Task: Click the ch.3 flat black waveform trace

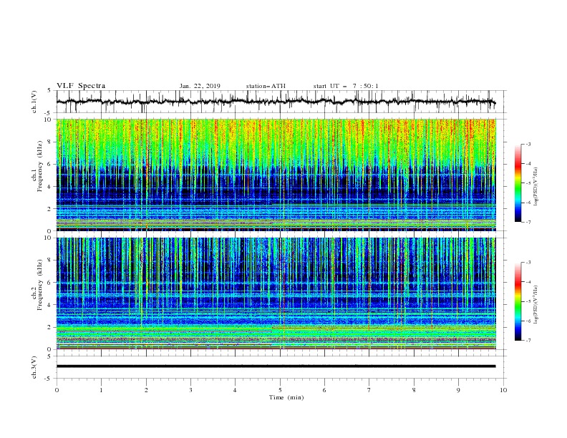Action: pos(276,366)
